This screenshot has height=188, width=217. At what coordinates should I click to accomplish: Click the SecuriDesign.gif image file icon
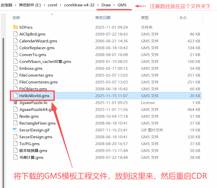pyautogui.click(x=15, y=130)
